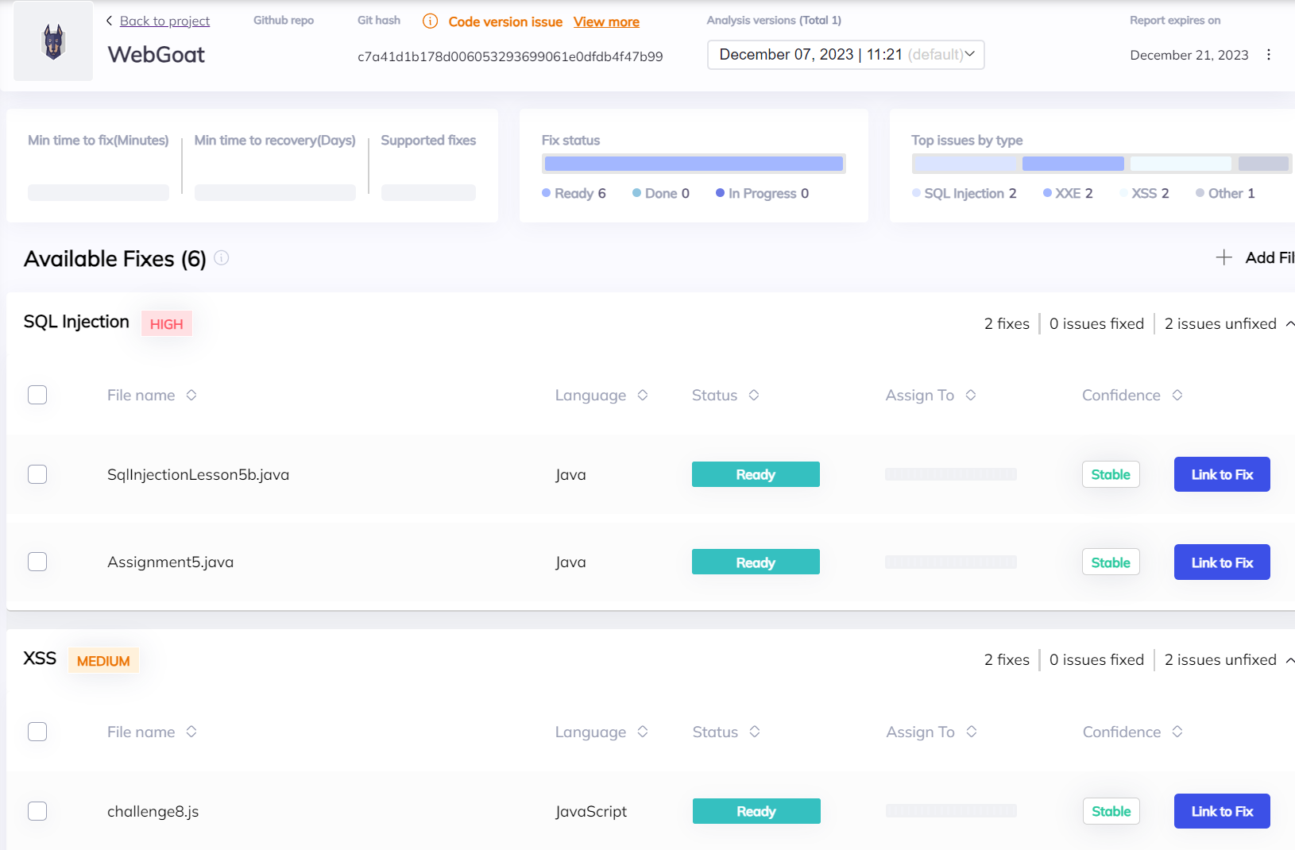Sort SQL Injection table by Status
This screenshot has width=1295, height=850.
click(754, 395)
